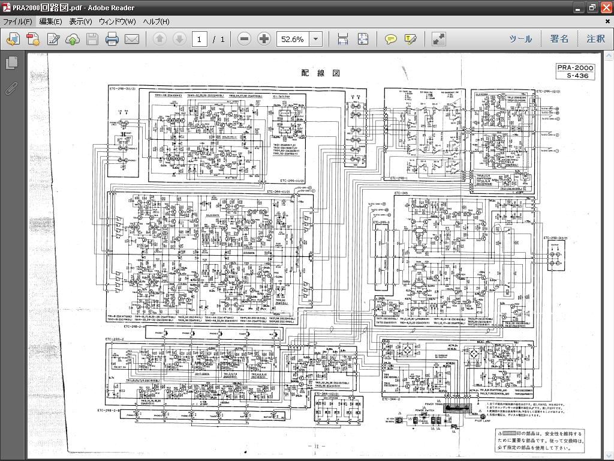Expand the 52.6% zoom dropdown arrow
Screen dimensions: 614x461
pyautogui.click(x=315, y=39)
